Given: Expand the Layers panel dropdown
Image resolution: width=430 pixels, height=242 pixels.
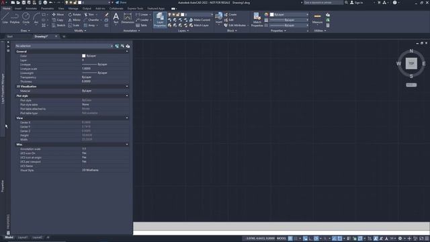Looking at the screenshot, I should (183, 31).
